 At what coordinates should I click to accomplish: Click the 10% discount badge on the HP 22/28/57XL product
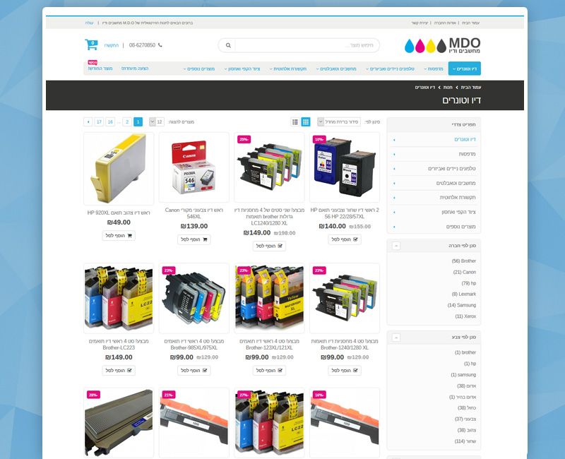point(319,139)
